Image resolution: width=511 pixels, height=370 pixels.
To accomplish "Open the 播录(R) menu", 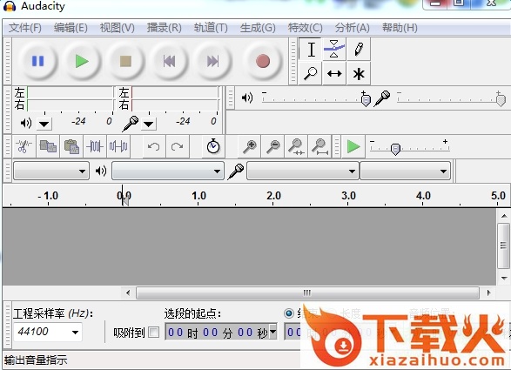I will [164, 28].
